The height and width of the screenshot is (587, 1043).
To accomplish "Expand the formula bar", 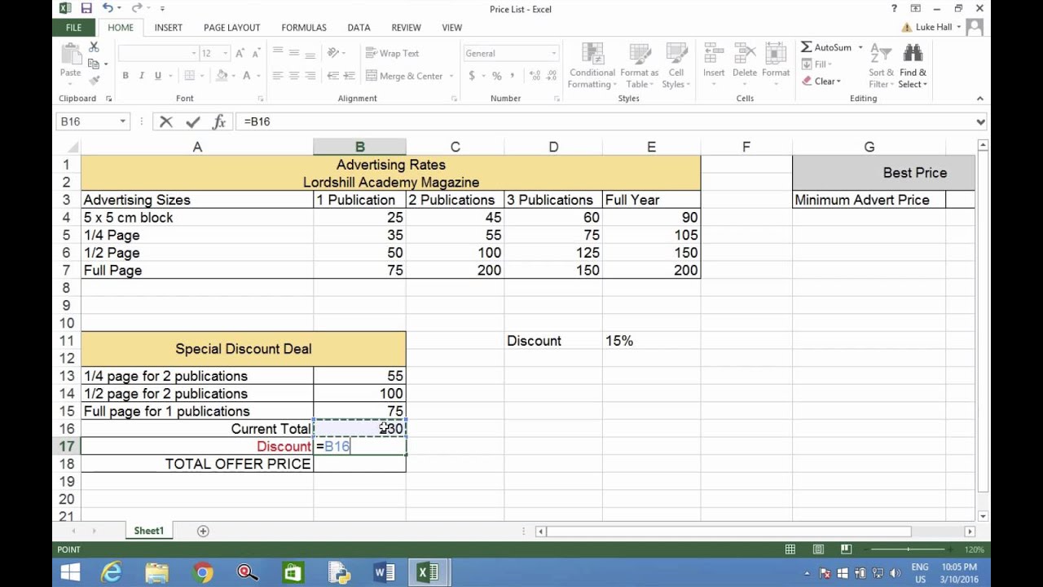I will point(980,121).
